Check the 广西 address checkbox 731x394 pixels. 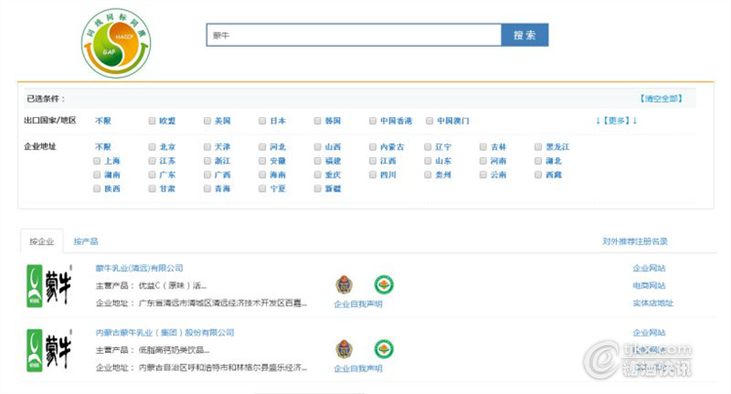[x=208, y=175]
